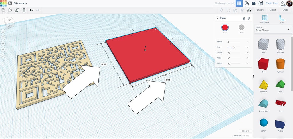Image resolution: width=293 pixels, height=139 pixels.
Task: Click the QR coasters project title
Action: click(x=20, y=3)
